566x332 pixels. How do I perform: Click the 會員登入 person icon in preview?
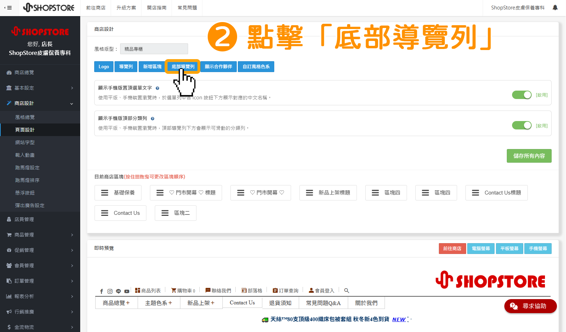[311, 290]
